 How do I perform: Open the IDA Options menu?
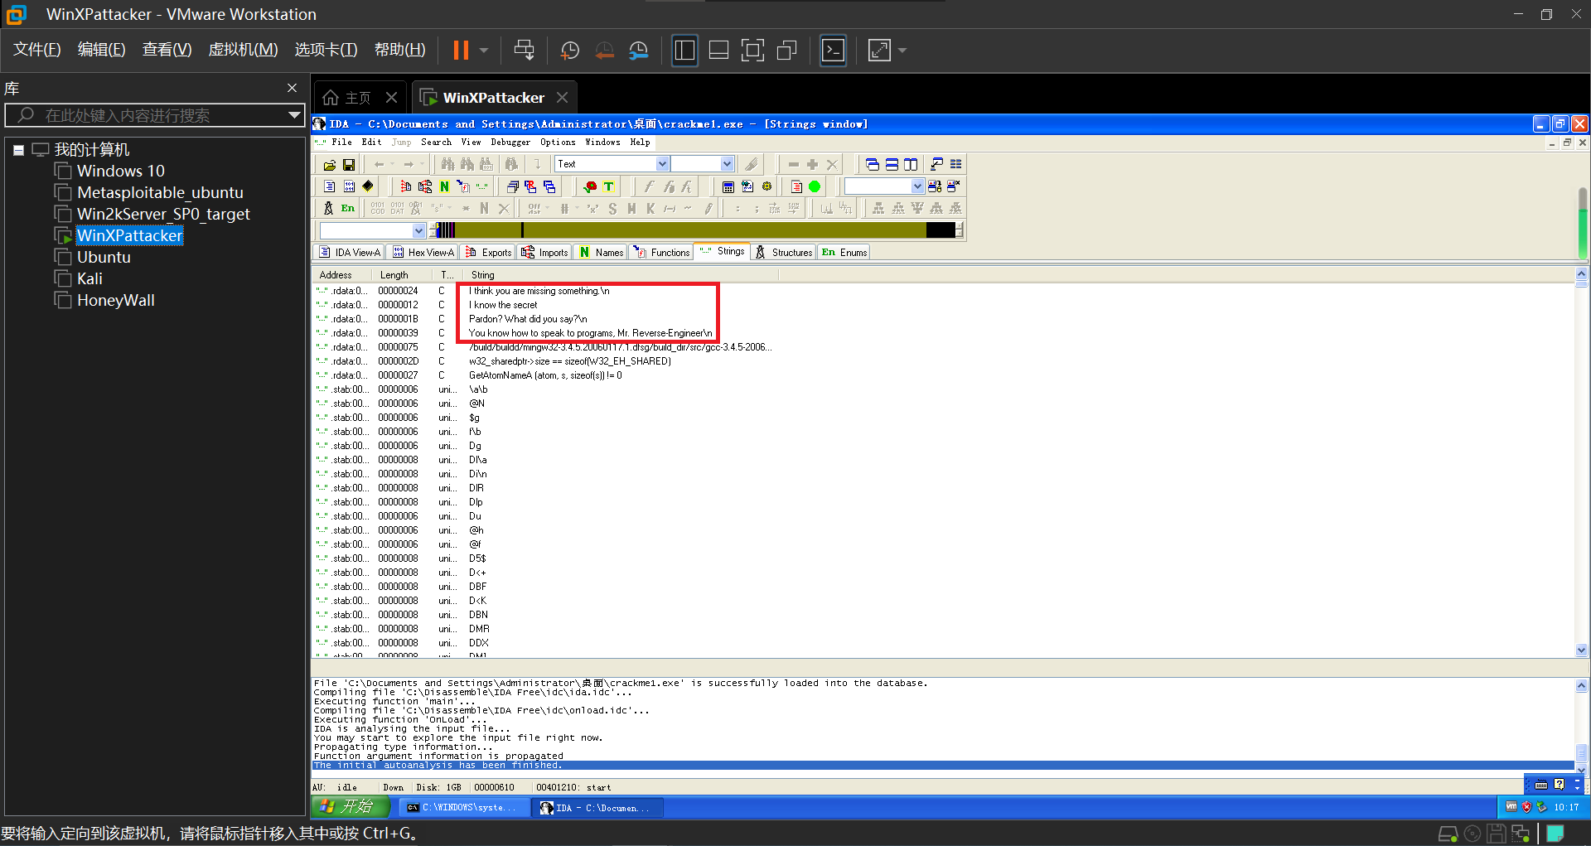coord(558,143)
